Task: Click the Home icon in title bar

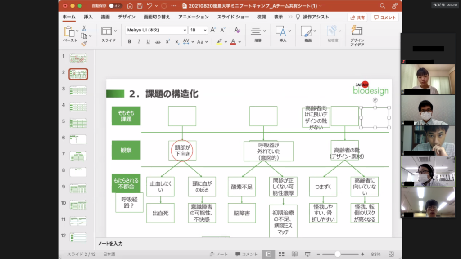Action: tap(130, 6)
